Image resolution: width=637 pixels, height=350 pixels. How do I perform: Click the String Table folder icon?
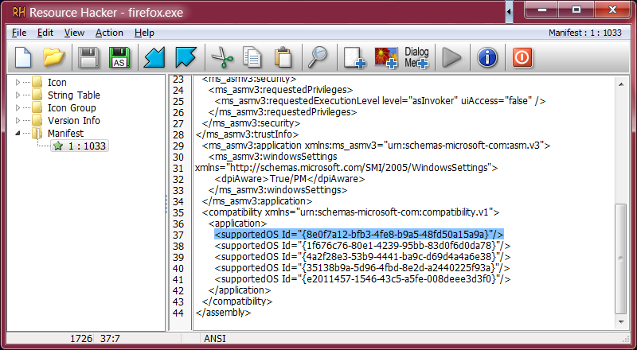coord(37,95)
